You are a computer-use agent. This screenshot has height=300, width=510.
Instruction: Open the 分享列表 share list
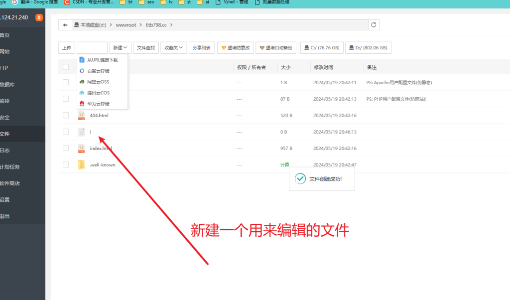[201, 48]
